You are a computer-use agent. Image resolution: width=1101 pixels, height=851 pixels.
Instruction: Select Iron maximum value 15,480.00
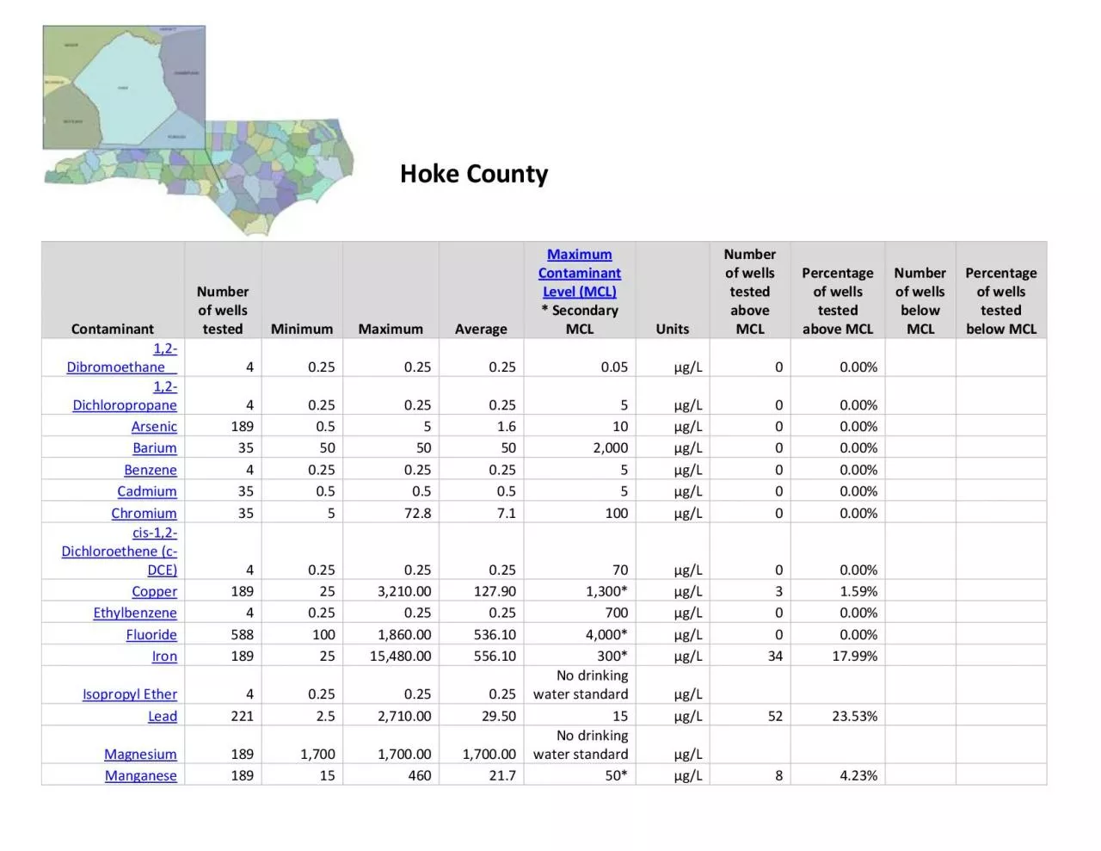[401, 656]
